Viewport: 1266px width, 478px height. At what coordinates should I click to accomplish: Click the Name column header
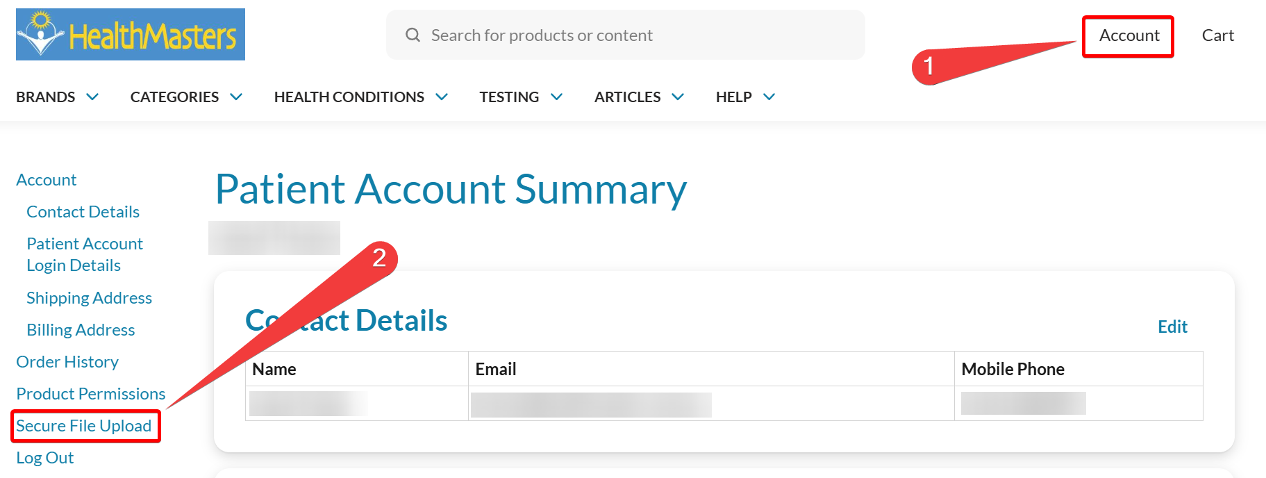click(x=274, y=369)
